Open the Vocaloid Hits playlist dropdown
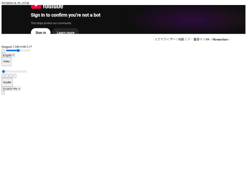The image size is (247, 185). pyautogui.click(x=11, y=89)
